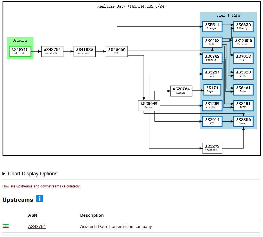Image resolution: width=263 pixels, height=237 pixels.
Task: Click the AS2914 NTT node
Action: (212, 121)
